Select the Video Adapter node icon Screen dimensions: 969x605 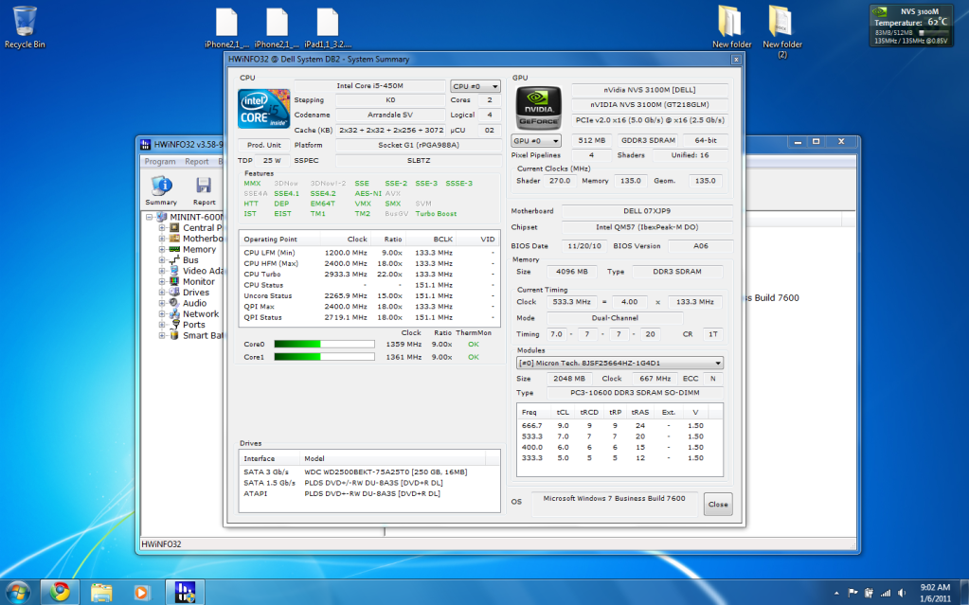pos(175,271)
